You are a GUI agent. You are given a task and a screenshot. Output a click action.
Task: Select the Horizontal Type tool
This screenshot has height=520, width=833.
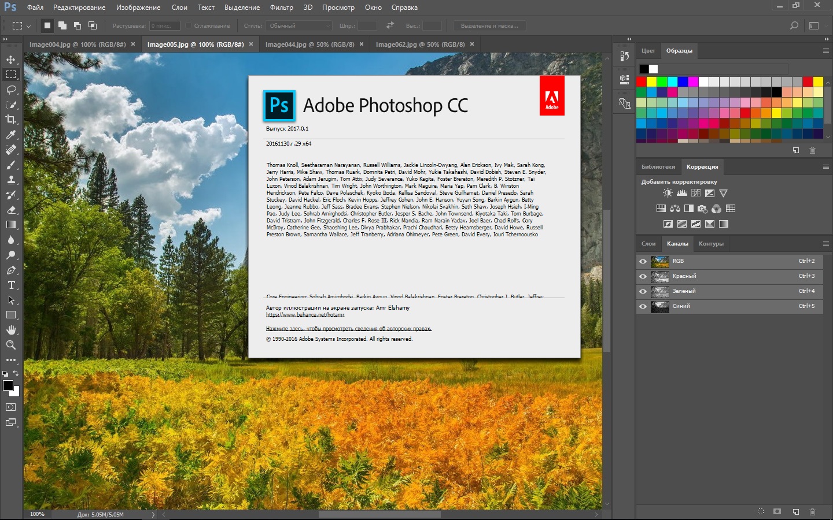[11, 285]
